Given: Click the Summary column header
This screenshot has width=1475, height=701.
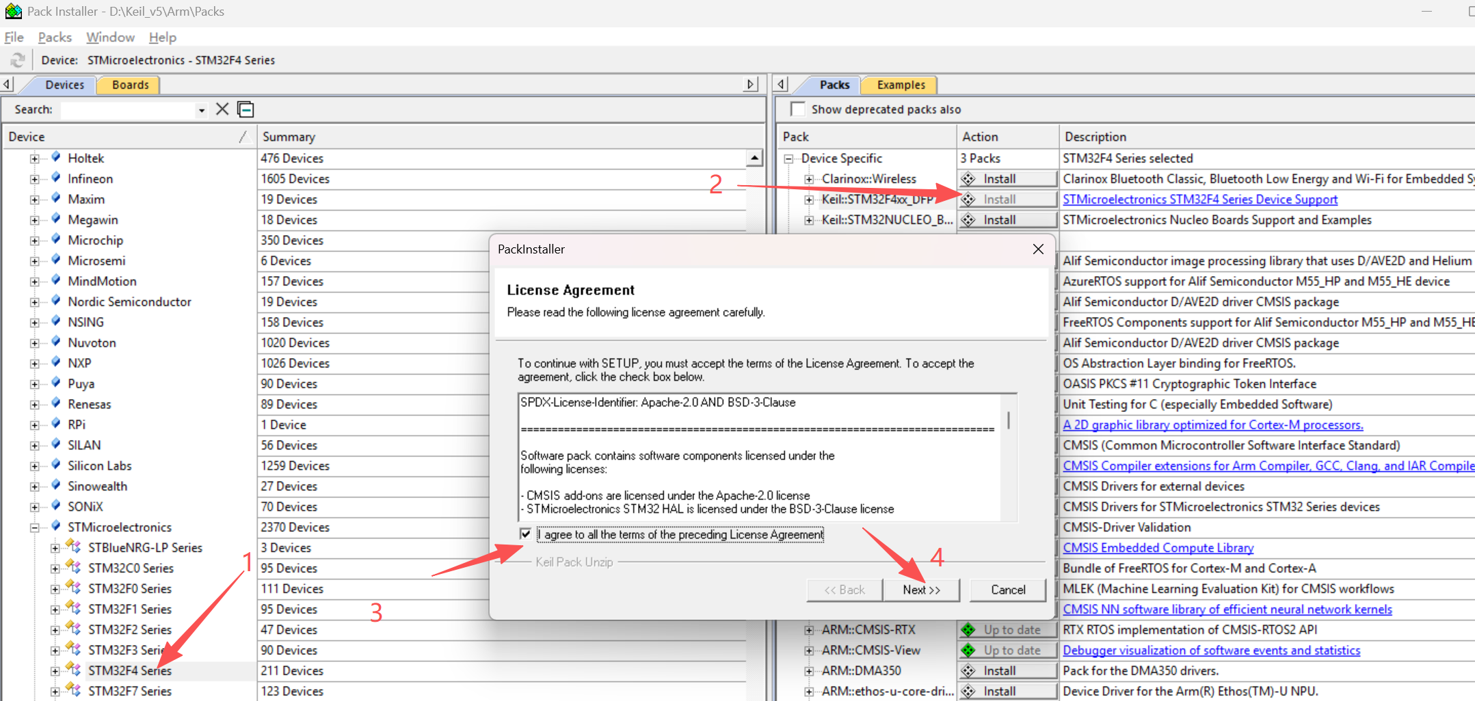Looking at the screenshot, I should coord(511,137).
